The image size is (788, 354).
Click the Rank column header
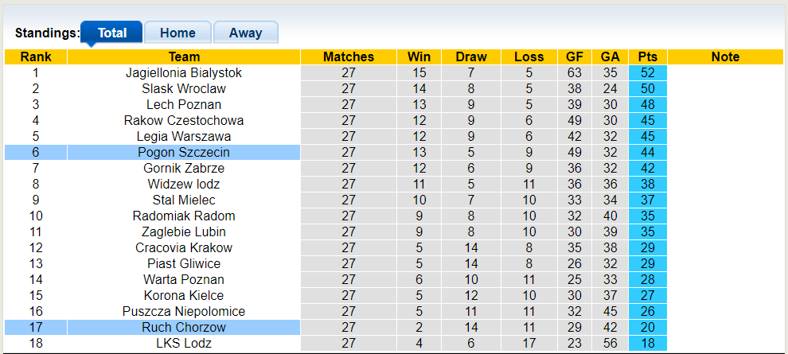point(36,56)
